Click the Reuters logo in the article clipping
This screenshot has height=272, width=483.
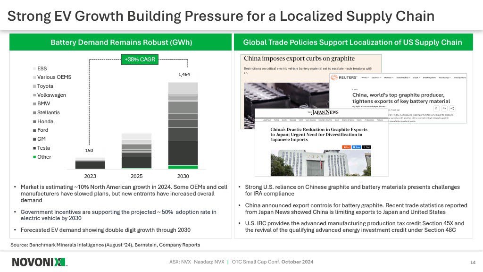[x=344, y=77]
